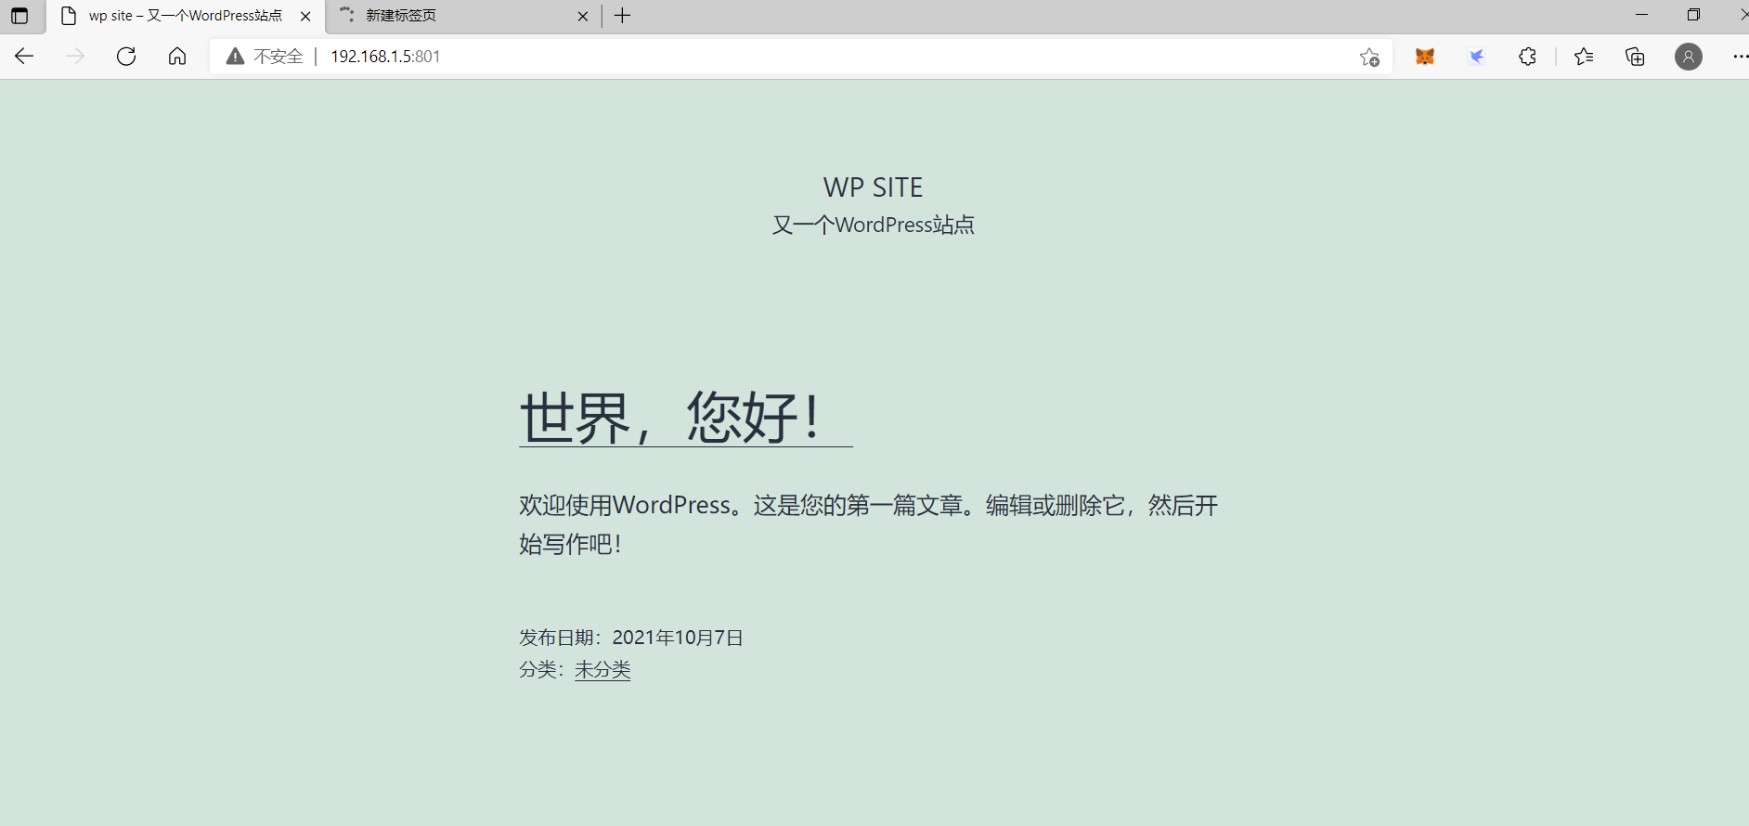Add this page to favorites star icon

click(1369, 57)
